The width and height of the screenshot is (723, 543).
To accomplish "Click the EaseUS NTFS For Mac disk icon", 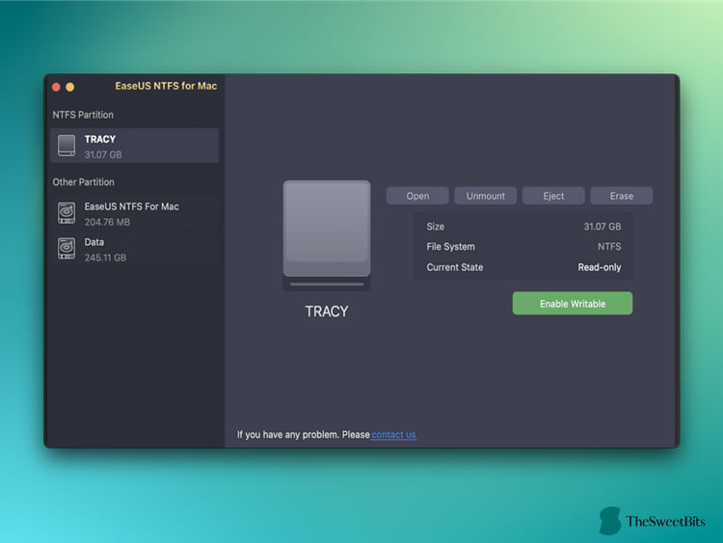I will tap(67, 213).
